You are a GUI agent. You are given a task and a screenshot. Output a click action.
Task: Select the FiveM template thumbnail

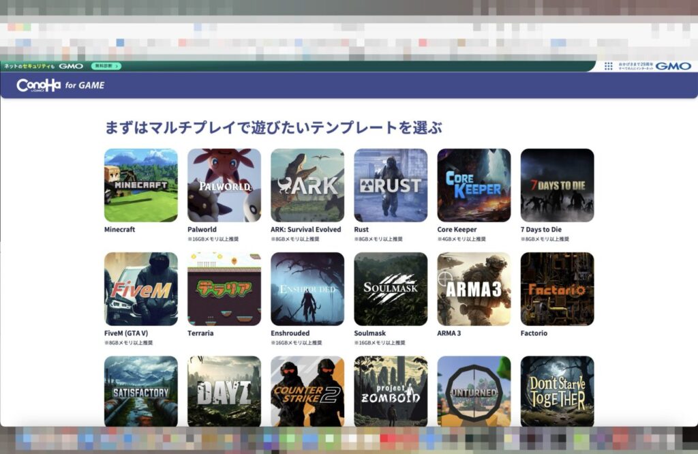(140, 289)
